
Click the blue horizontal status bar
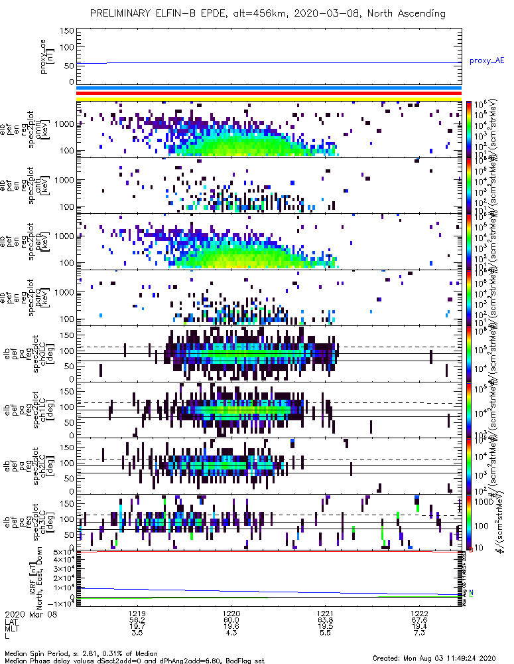(x=269, y=88)
